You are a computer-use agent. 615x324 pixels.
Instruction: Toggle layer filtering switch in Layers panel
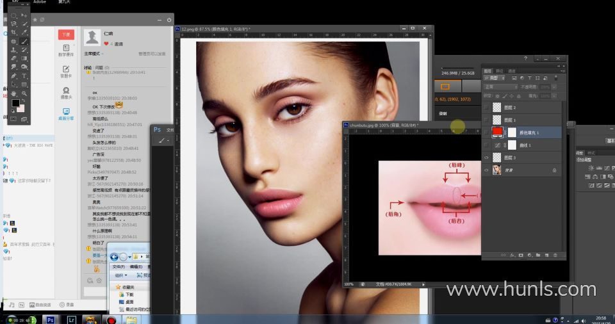(556, 78)
